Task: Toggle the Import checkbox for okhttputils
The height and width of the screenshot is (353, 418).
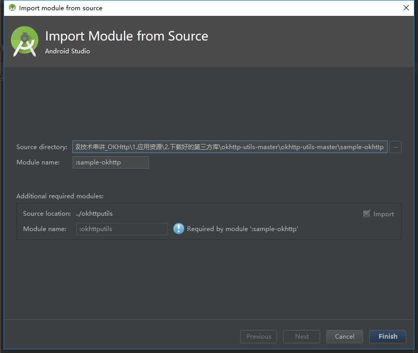Action: point(366,214)
